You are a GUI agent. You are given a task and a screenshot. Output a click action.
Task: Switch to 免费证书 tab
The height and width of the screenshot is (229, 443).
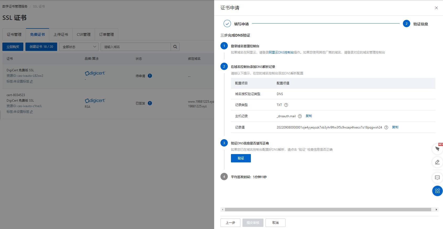[x=37, y=34]
